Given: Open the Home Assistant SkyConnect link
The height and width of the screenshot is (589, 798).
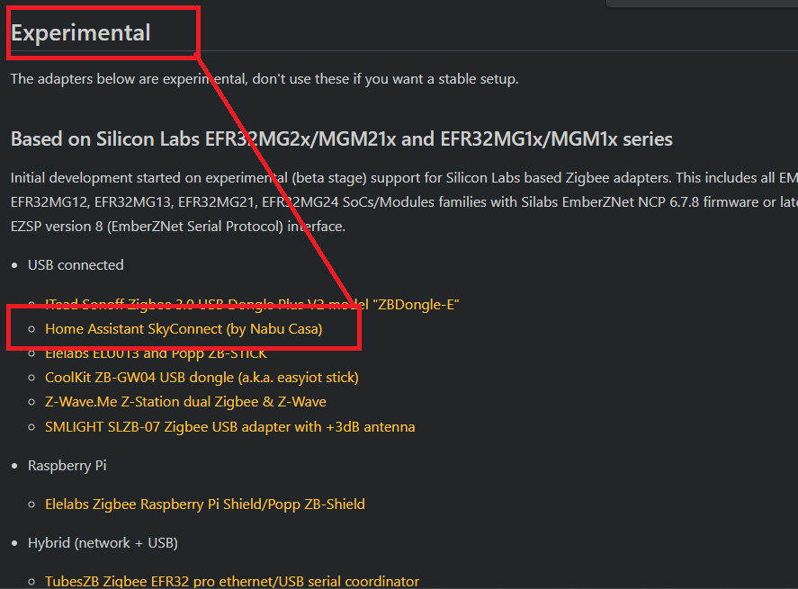Looking at the screenshot, I should [x=184, y=329].
